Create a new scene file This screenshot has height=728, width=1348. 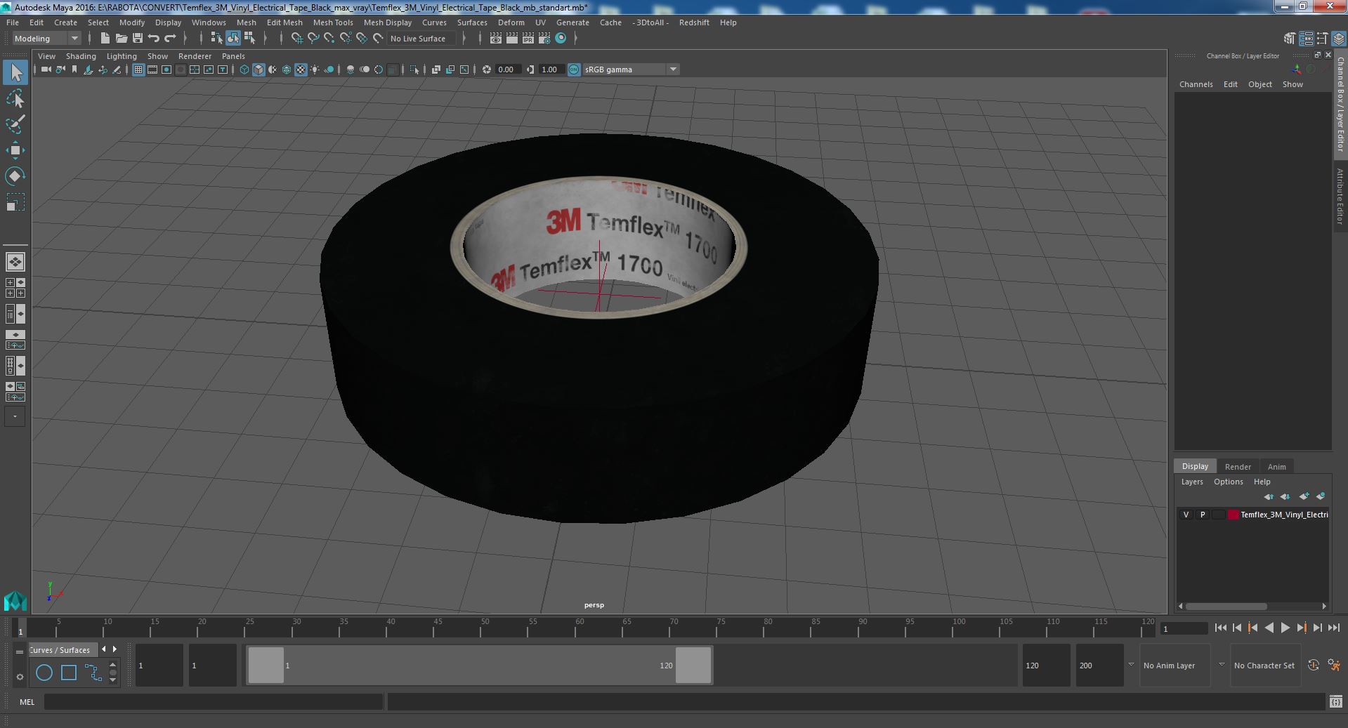(105, 39)
